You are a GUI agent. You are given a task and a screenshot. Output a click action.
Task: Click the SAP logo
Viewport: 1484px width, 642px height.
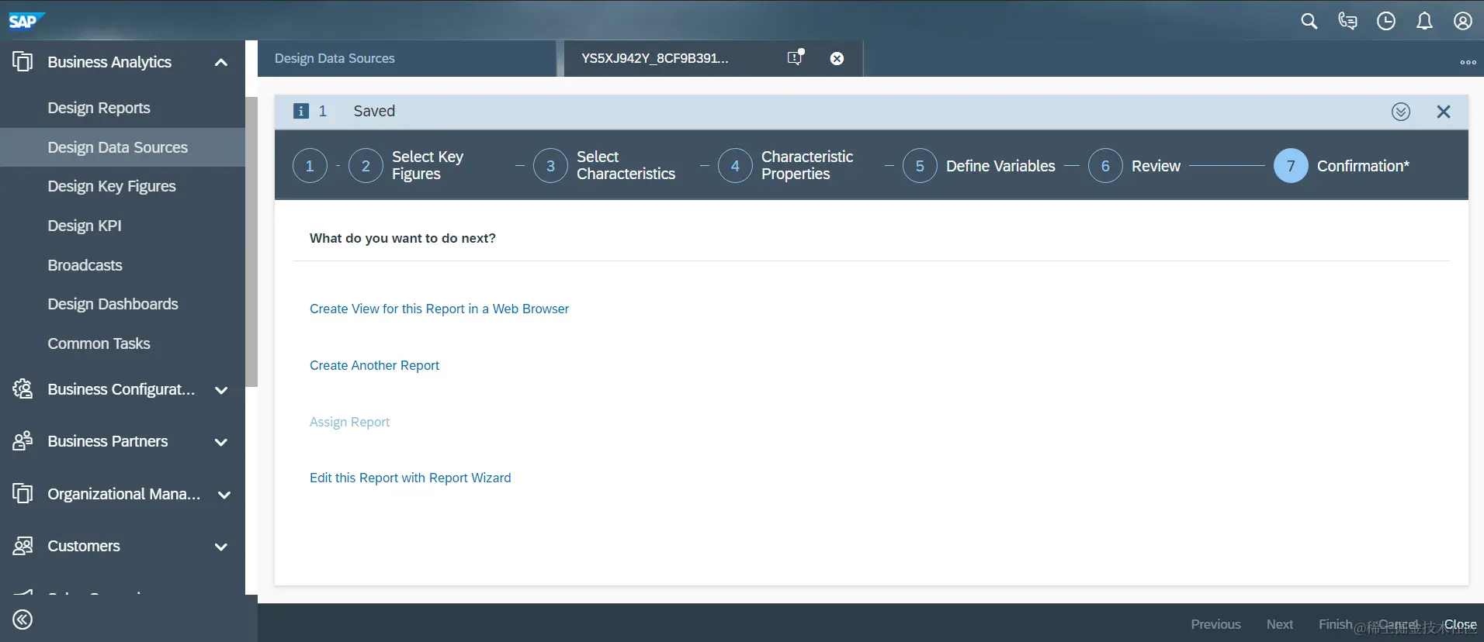[x=26, y=21]
